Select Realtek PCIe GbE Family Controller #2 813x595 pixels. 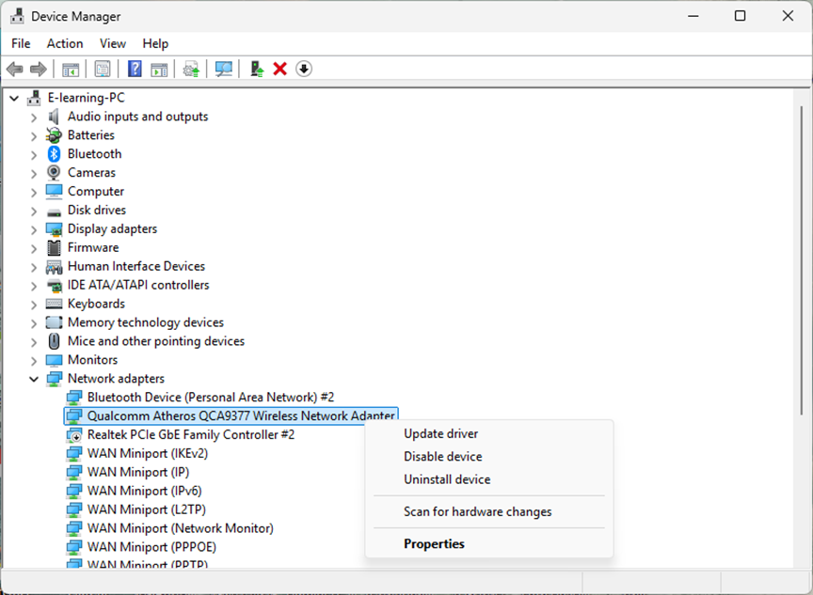[x=190, y=435]
